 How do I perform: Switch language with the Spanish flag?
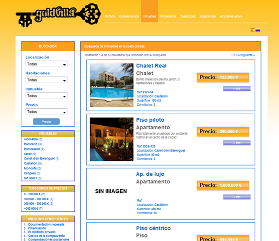click(x=253, y=30)
